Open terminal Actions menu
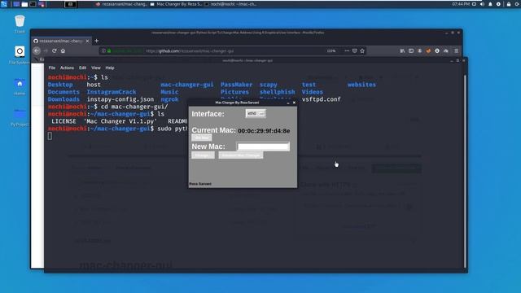521x293 pixels. (x=67, y=68)
